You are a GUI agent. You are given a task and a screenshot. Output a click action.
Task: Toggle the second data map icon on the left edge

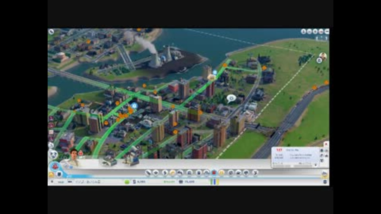(x=51, y=126)
